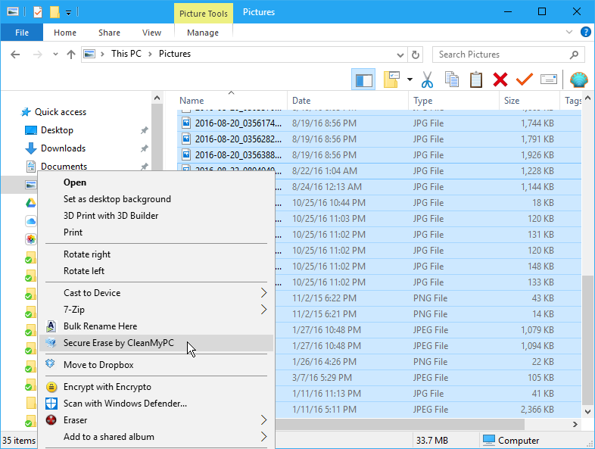
Task: Select Secure Erase by CleanMyPC
Action: point(119,343)
